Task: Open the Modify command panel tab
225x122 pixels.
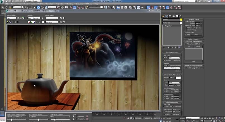Action: tap(166, 16)
